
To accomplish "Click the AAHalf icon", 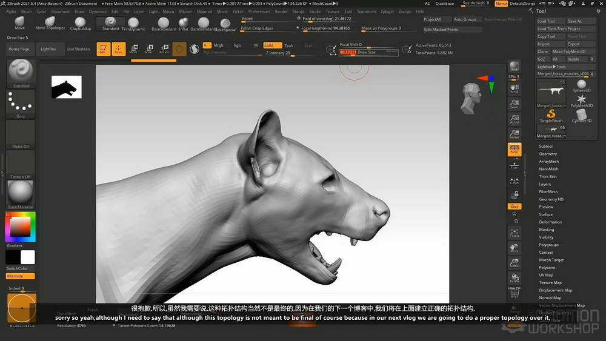I will pyautogui.click(x=514, y=134).
